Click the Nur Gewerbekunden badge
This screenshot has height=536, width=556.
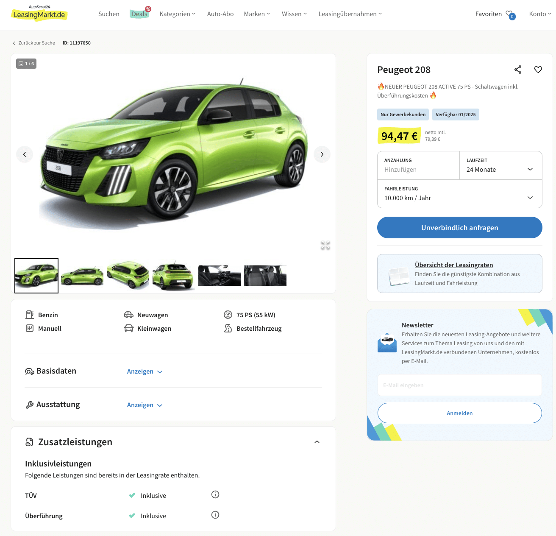point(403,114)
